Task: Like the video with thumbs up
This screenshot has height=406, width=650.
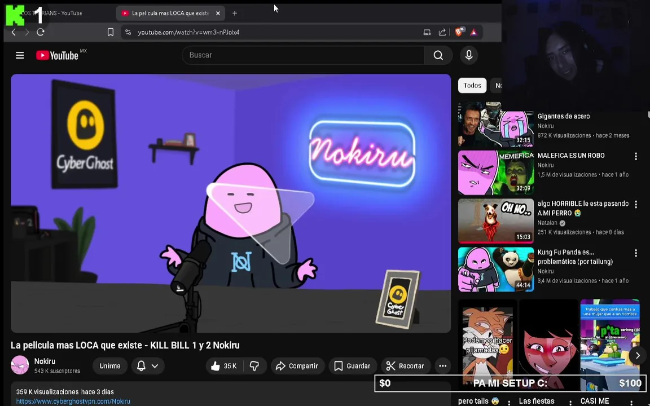Action: pyautogui.click(x=223, y=366)
